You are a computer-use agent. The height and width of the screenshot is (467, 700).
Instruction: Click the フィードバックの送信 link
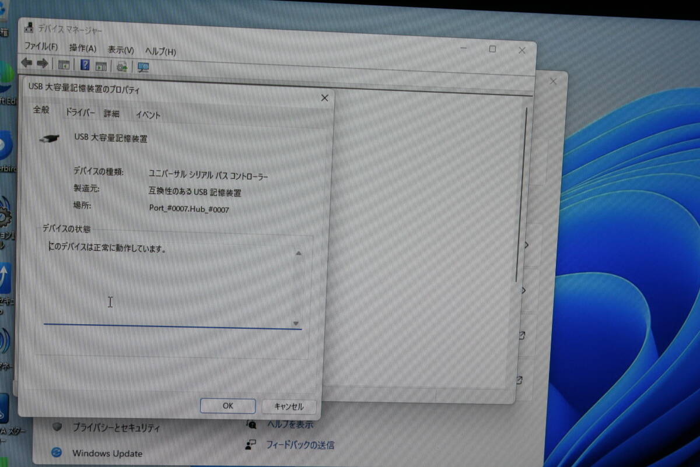tap(300, 445)
